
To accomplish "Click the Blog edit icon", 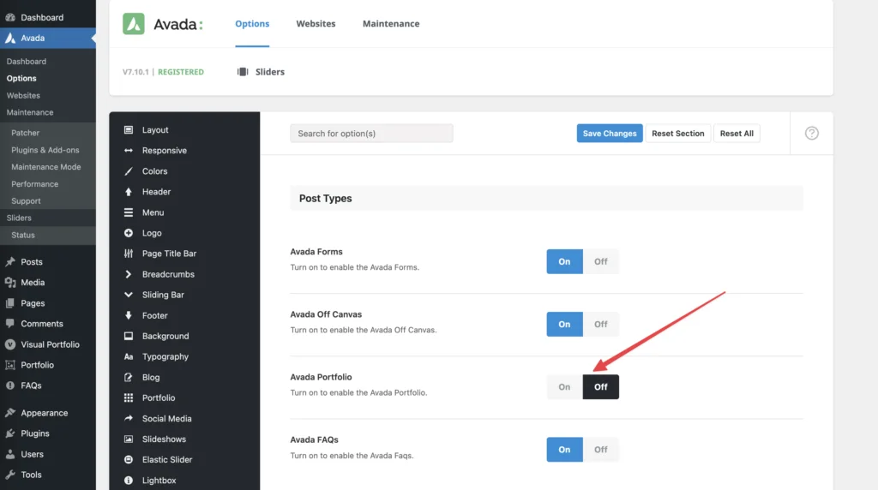I will point(129,378).
